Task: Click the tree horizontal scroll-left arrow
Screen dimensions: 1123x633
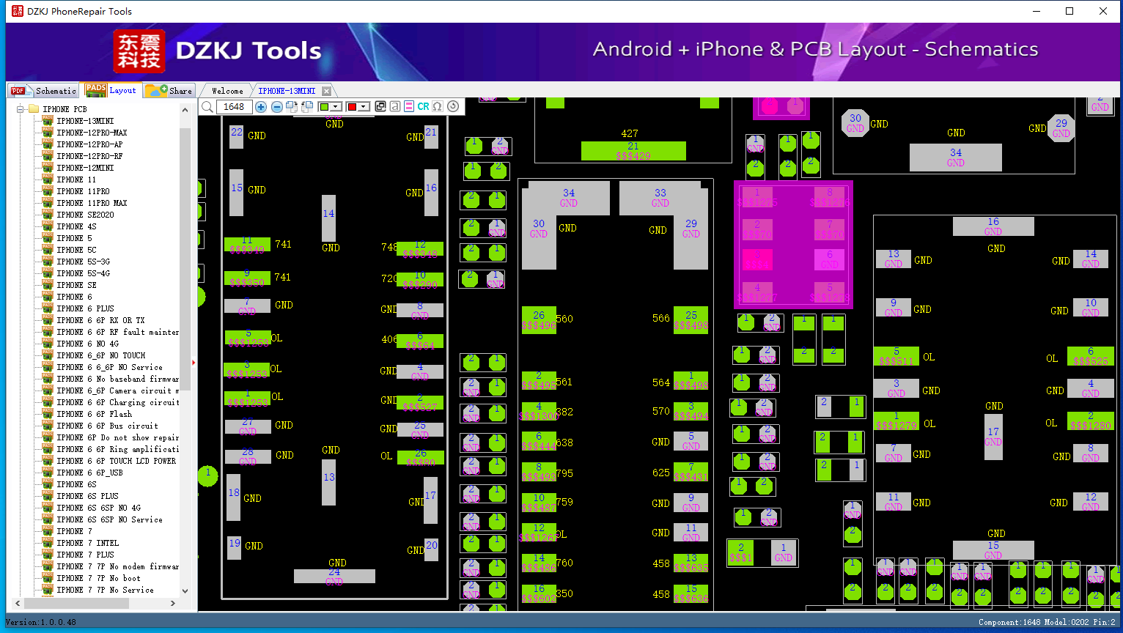Action: [18, 604]
